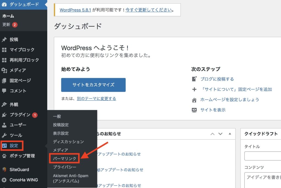Click the SiteGuard shield icon
281x188 pixels.
point(4,169)
